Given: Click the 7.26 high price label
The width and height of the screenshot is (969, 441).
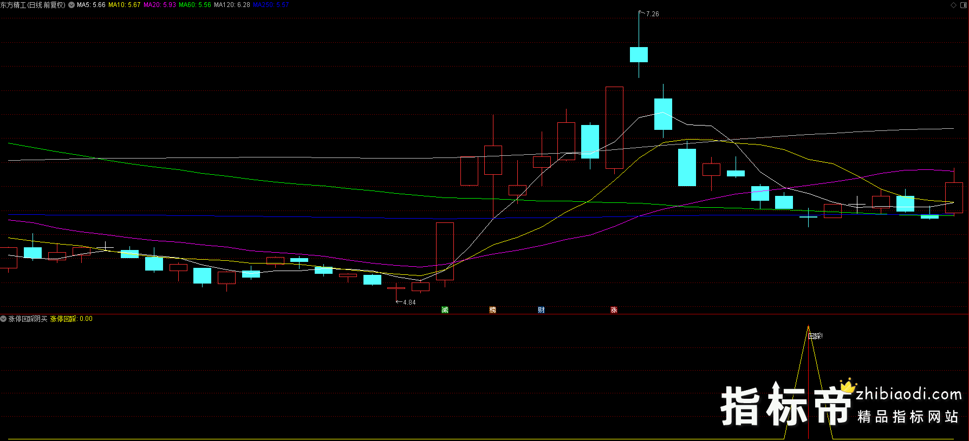Looking at the screenshot, I should pyautogui.click(x=652, y=14).
